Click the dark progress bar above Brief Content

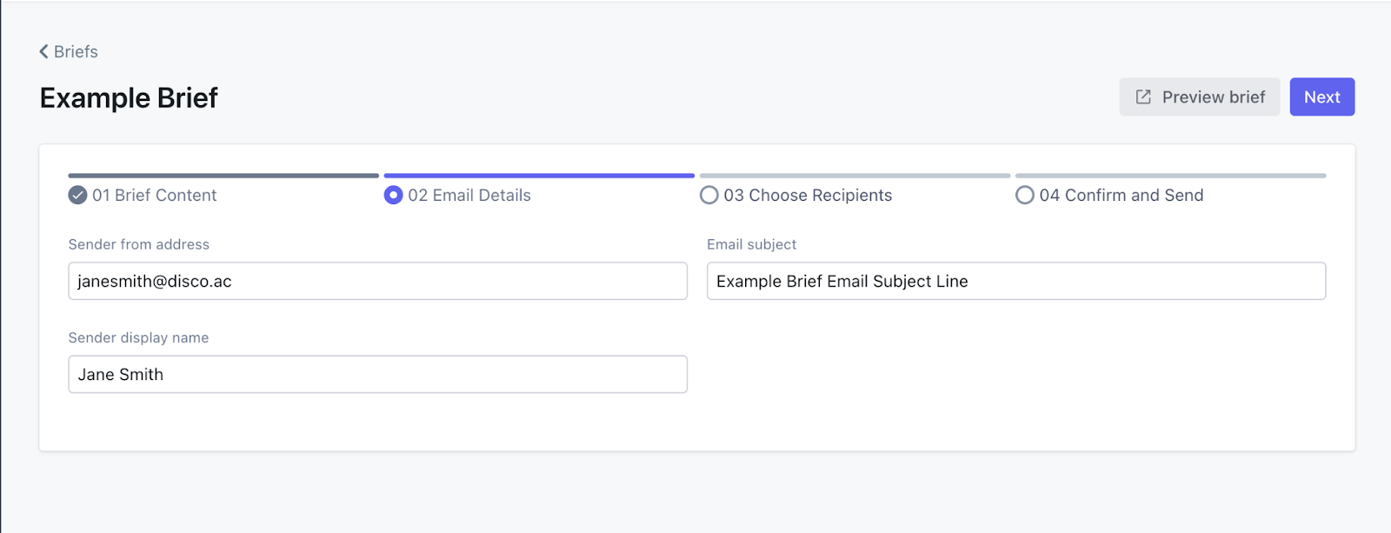223,176
